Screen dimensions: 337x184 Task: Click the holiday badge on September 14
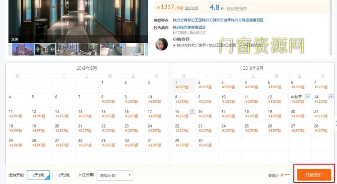click(x=331, y=97)
